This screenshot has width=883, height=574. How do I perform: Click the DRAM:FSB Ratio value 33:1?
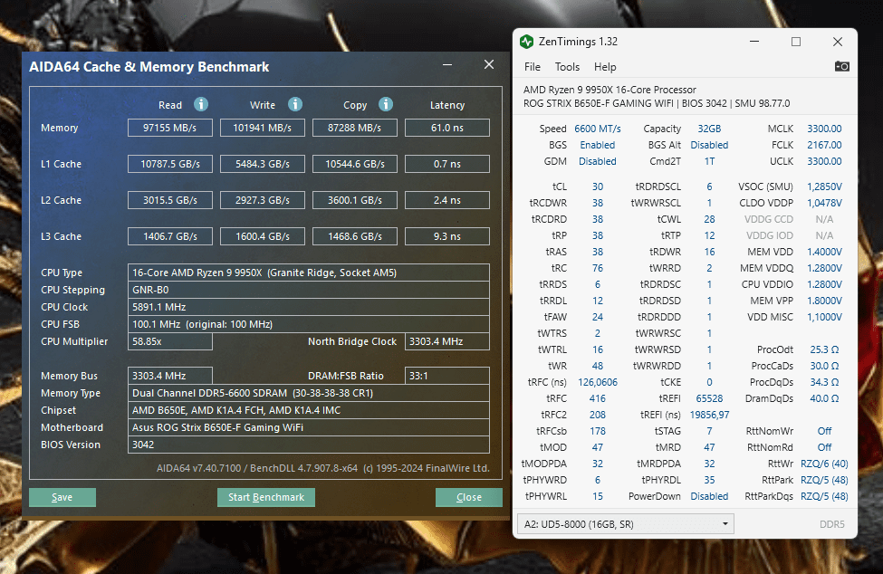447,376
